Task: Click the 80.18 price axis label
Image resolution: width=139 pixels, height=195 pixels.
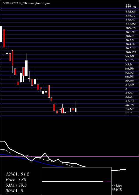Action: click(x=130, y=105)
